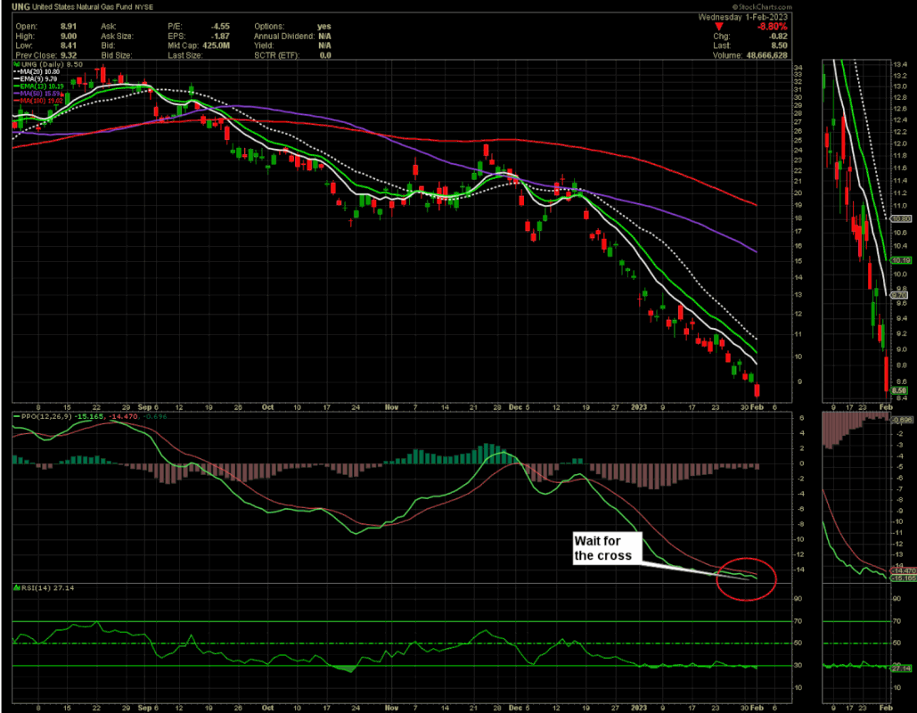
Task: Click the "Yield:" label
Action: coord(263,45)
